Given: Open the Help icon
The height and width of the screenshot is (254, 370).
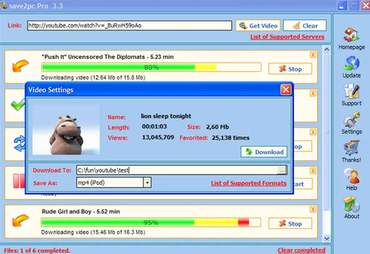Looking at the screenshot, I should point(352,176).
